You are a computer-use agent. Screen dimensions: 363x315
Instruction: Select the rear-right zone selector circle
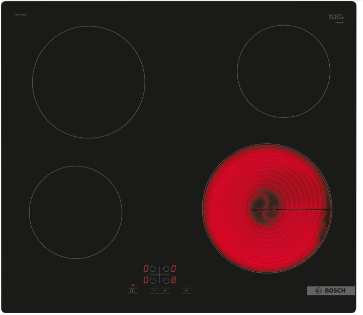[166, 269]
